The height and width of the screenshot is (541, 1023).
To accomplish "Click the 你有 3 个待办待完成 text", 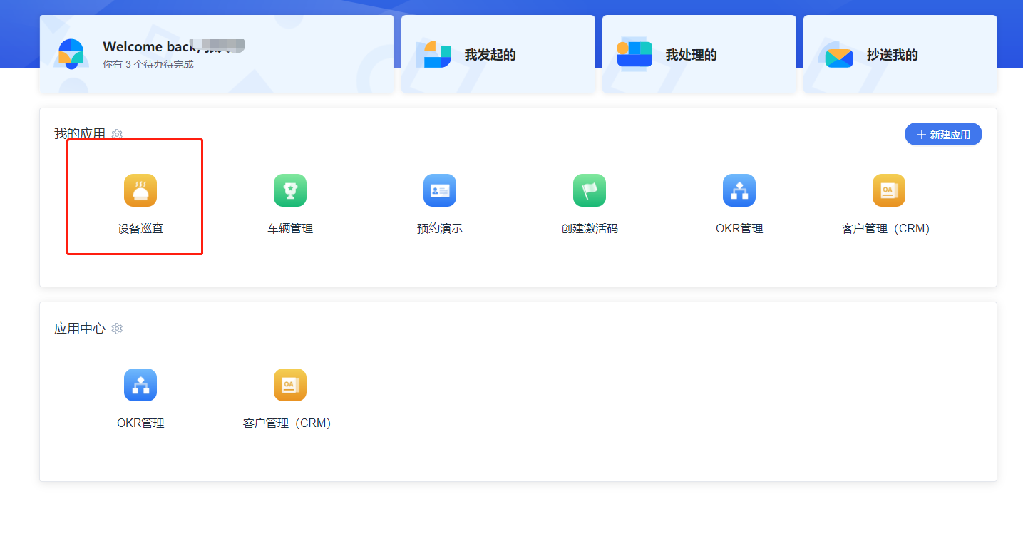I will point(148,64).
